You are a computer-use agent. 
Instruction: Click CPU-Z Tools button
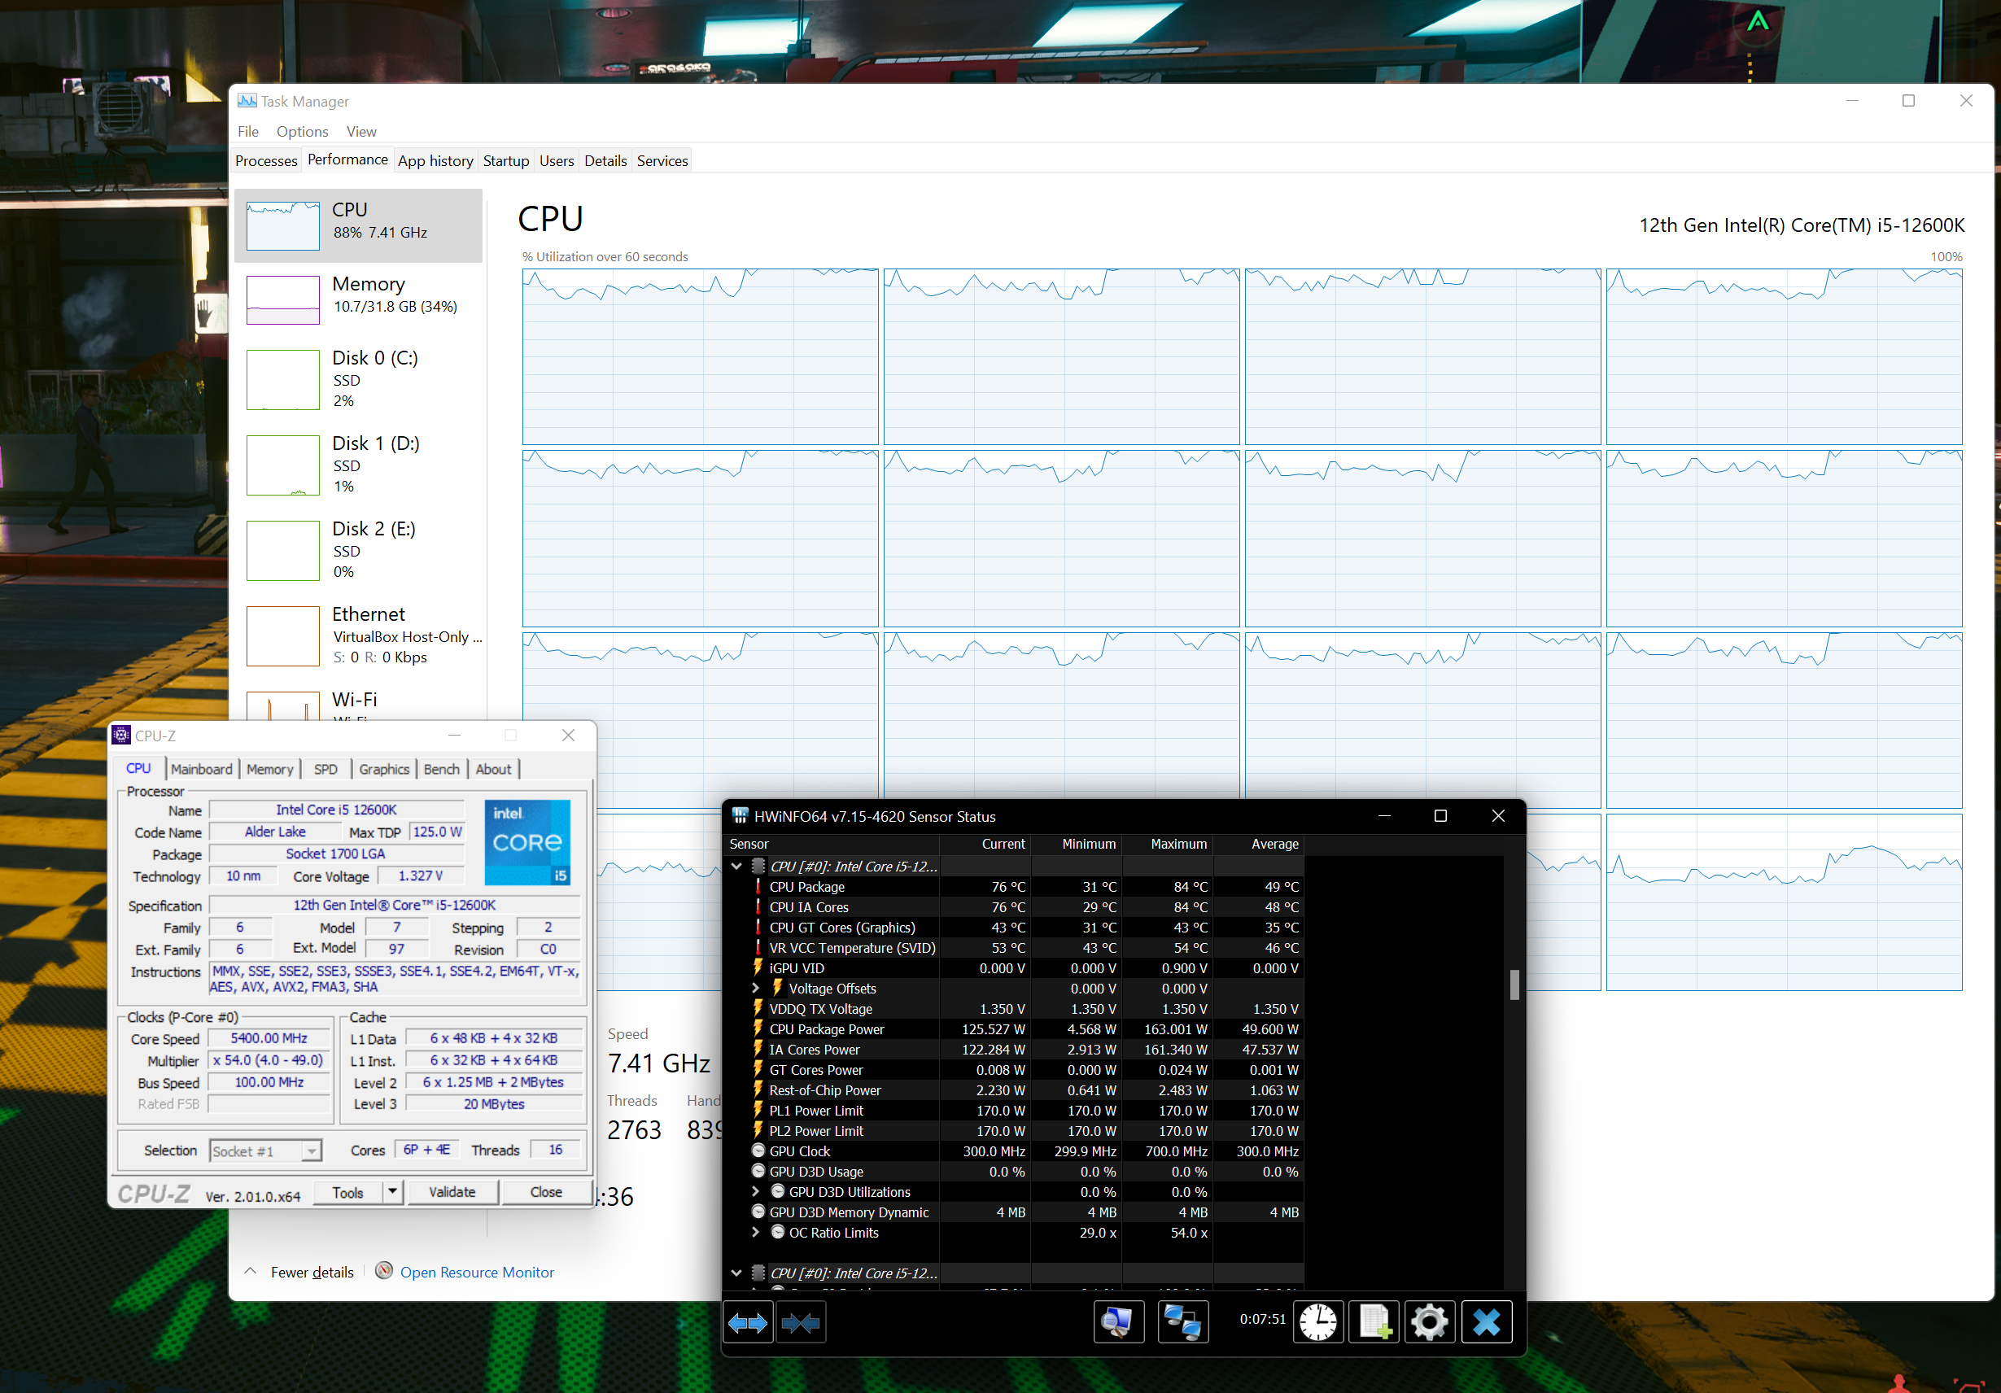tap(347, 1192)
